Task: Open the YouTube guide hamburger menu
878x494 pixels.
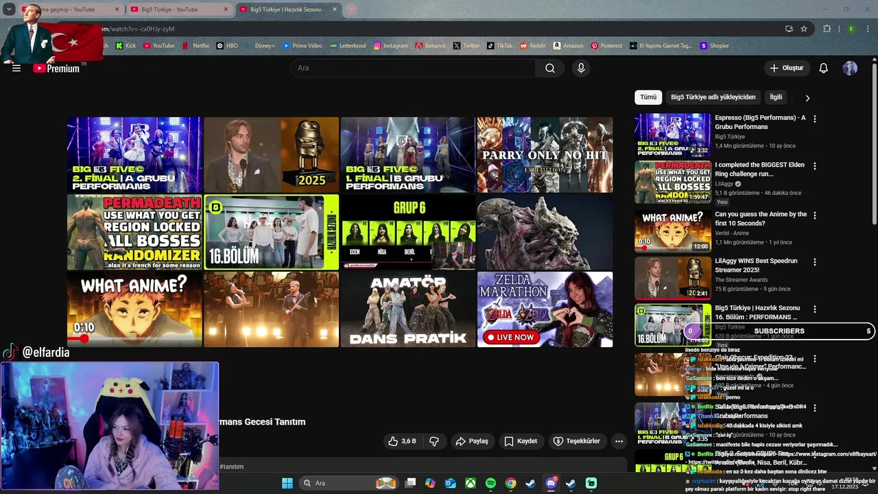Action: pos(16,68)
